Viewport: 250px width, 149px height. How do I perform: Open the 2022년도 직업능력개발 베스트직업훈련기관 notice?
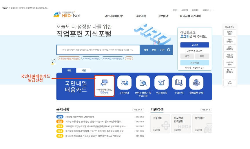point(96,126)
